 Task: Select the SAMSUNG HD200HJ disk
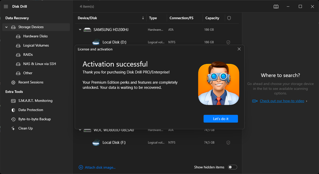tap(111, 30)
